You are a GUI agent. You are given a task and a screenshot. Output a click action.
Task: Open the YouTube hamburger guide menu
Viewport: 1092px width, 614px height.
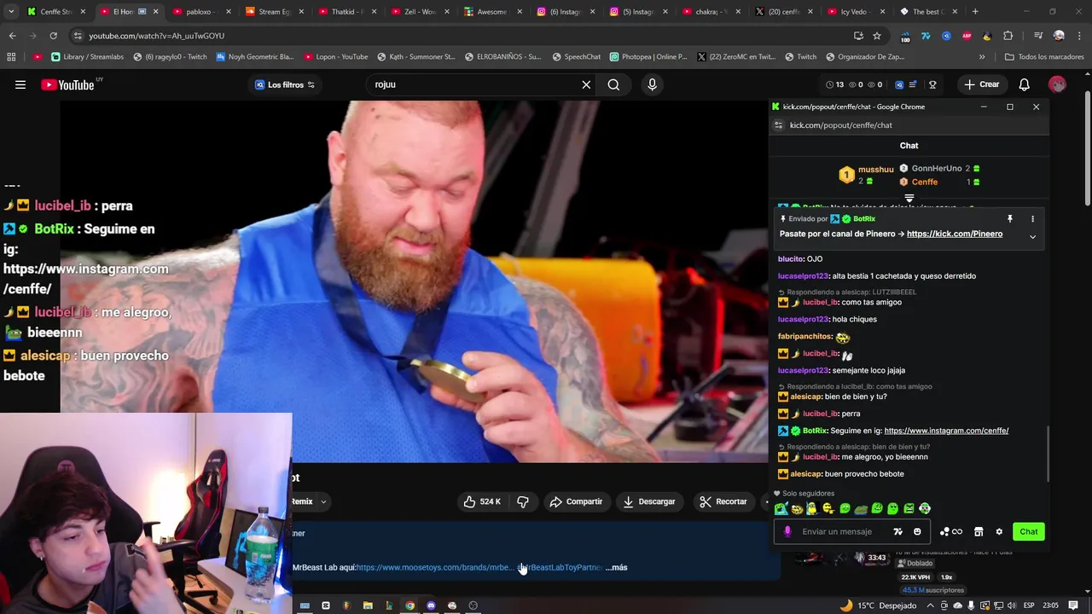click(x=20, y=84)
